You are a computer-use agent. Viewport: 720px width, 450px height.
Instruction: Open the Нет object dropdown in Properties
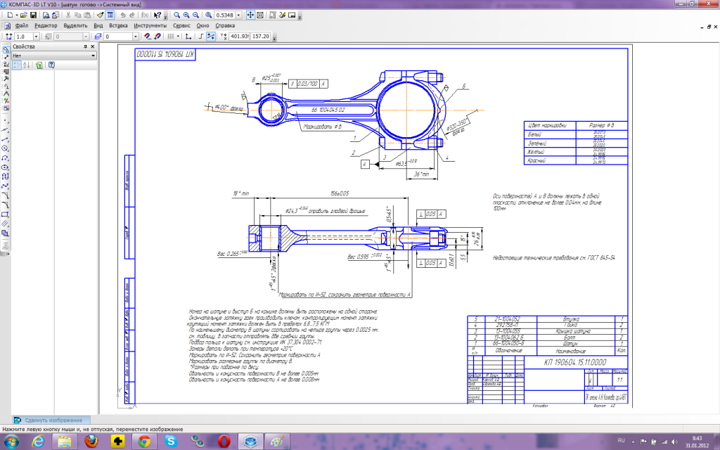54,56
